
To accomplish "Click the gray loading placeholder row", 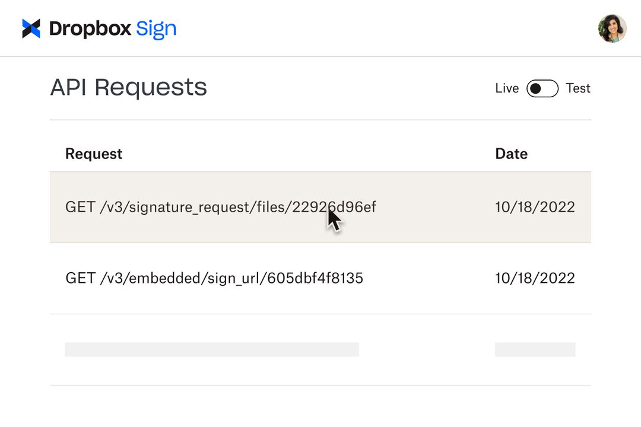I will pos(212,349).
